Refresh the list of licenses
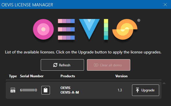Image resolution: width=171 pixels, height=106 pixels. point(62,65)
